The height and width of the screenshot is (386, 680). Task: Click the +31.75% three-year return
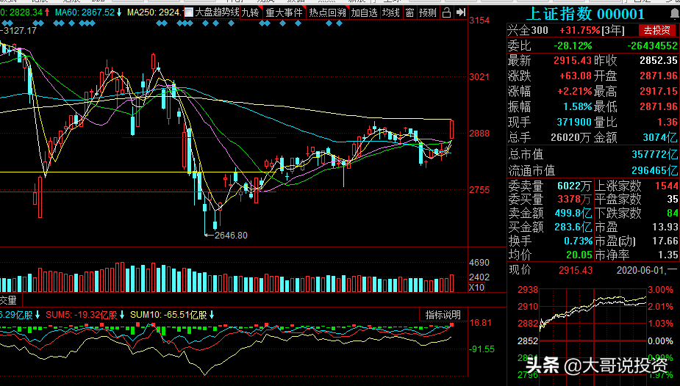[580, 31]
